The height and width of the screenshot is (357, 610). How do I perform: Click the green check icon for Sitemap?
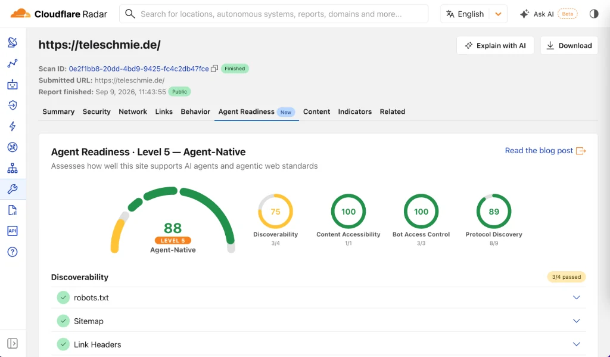pyautogui.click(x=63, y=321)
